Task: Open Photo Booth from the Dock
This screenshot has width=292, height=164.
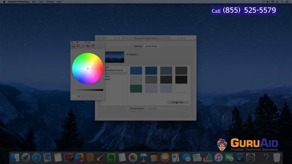Action: pyautogui.click(x=68, y=158)
